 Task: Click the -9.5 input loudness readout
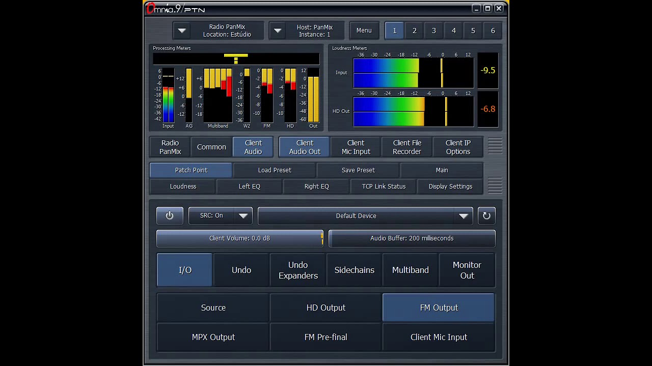[487, 70]
